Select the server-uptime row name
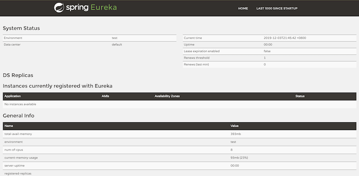 14,166
